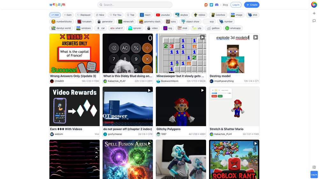Click the Log In button in right sidebar
The width and height of the screenshot is (319, 179).
click(x=314, y=175)
